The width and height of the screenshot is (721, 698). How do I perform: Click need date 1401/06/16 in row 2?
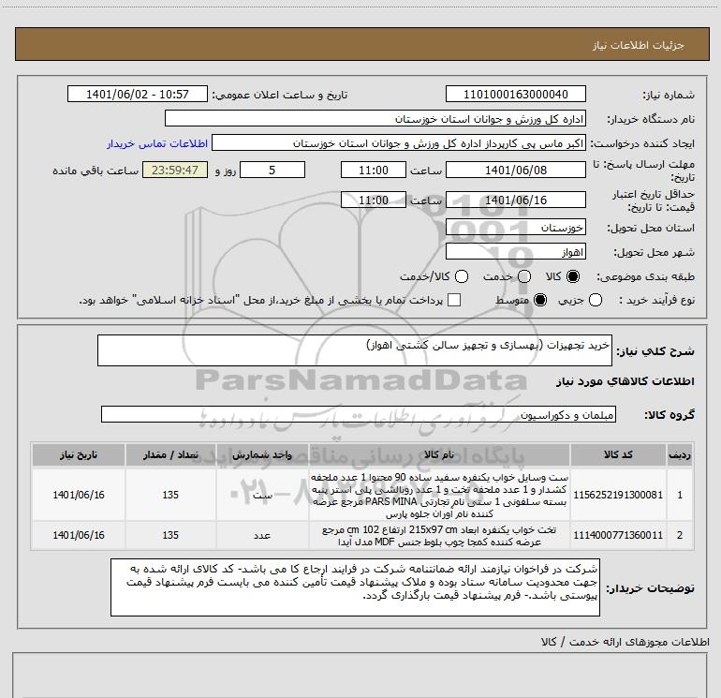tap(78, 535)
